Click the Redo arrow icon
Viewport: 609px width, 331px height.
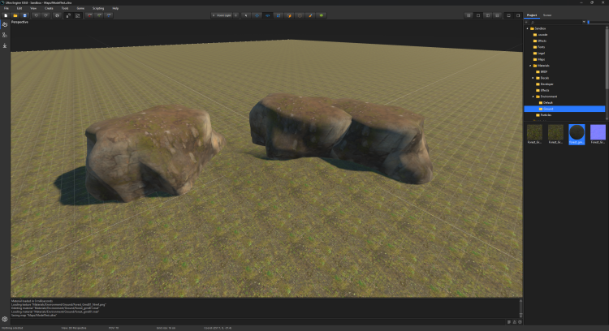point(45,15)
